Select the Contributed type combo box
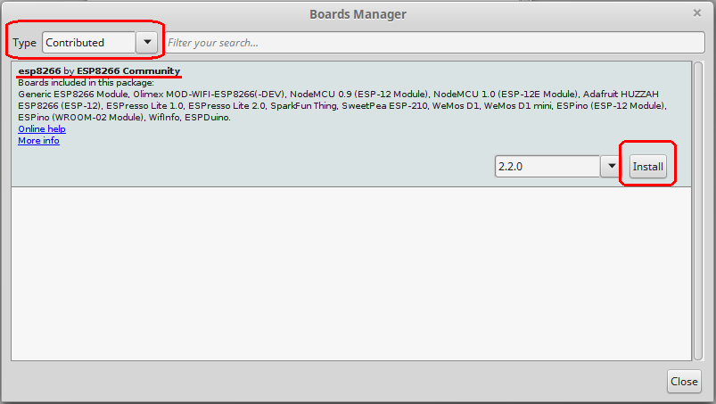The image size is (716, 404). (x=100, y=43)
